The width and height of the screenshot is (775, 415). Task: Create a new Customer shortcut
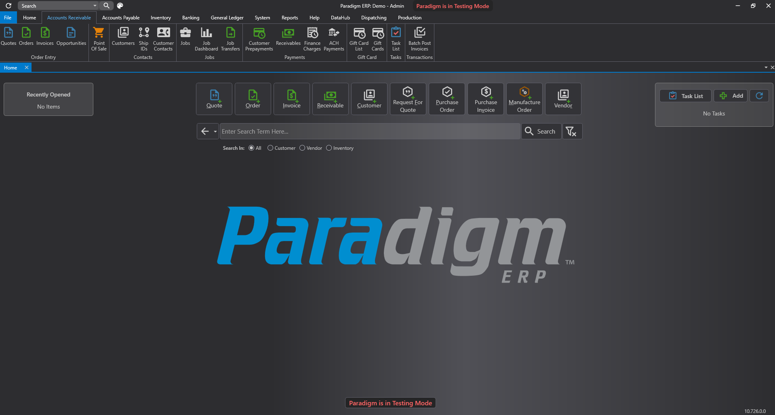(x=369, y=99)
